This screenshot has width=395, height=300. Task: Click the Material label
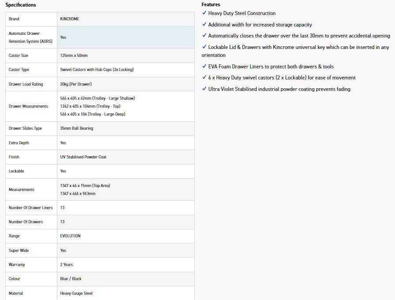pos(15,293)
